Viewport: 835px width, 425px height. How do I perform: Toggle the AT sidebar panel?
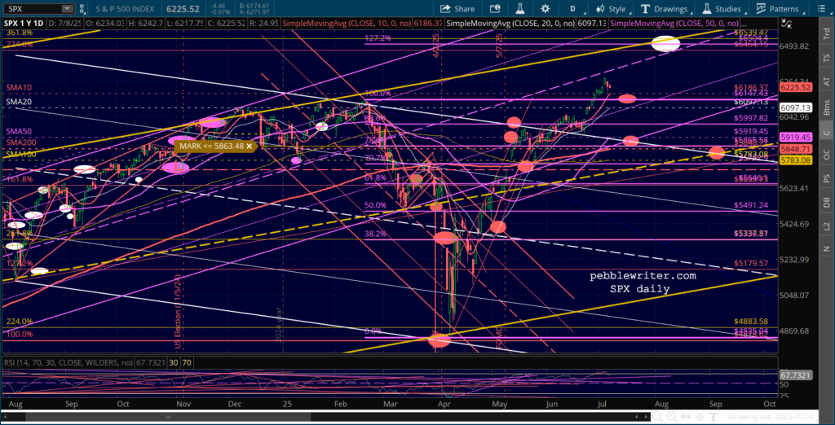point(826,81)
